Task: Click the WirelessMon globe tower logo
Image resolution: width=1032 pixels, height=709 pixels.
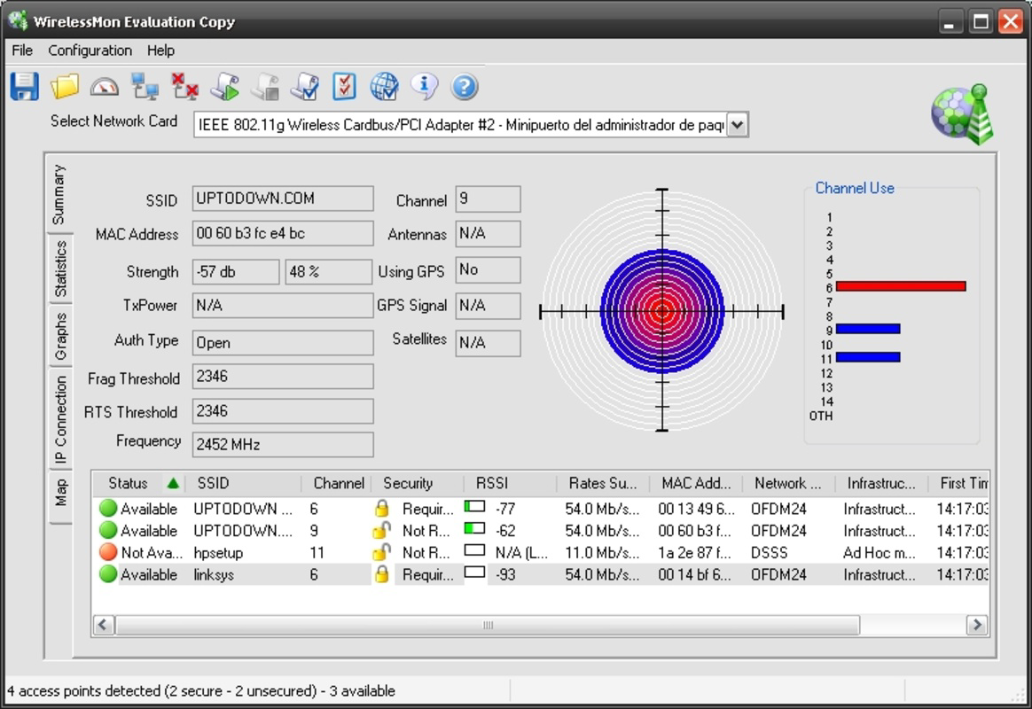Action: (x=962, y=113)
